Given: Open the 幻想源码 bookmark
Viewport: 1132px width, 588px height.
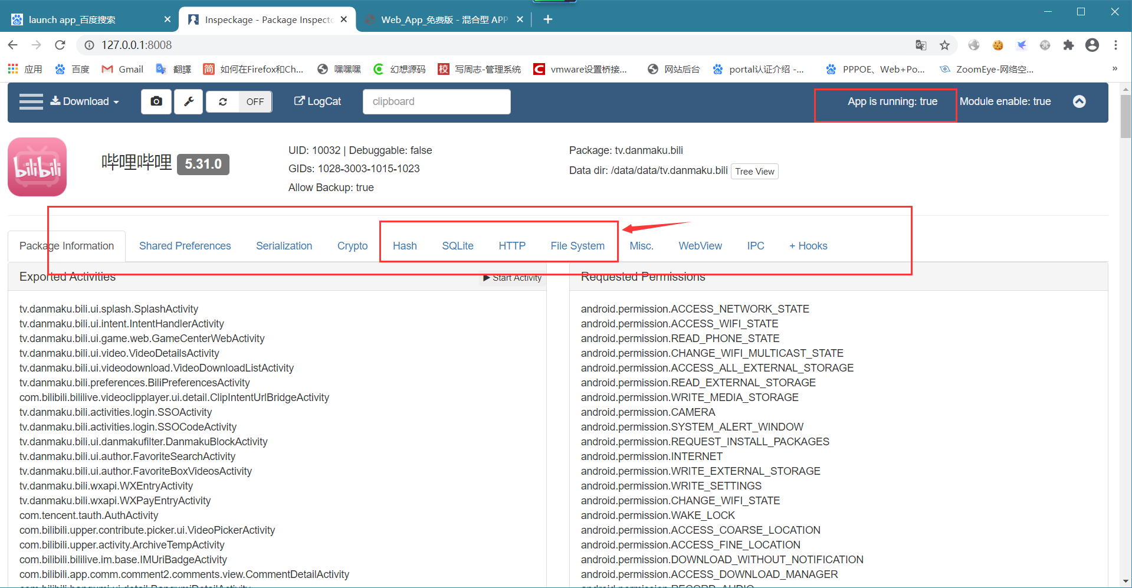Looking at the screenshot, I should coord(399,69).
